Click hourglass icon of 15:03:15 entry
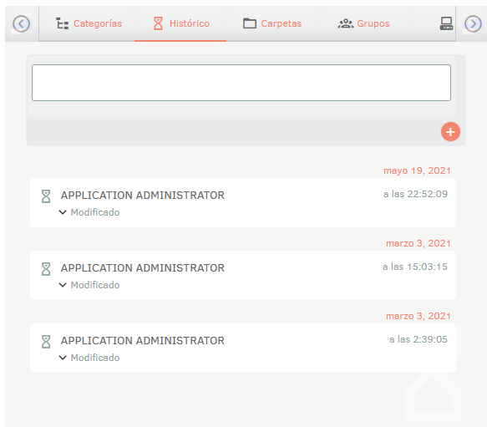Screen dimensions: 487x427 point(46,269)
